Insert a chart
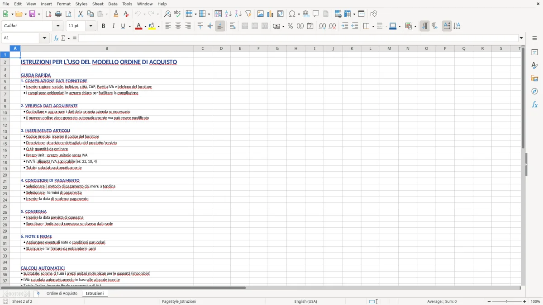Viewport: 543px width, 305px height. point(271,14)
